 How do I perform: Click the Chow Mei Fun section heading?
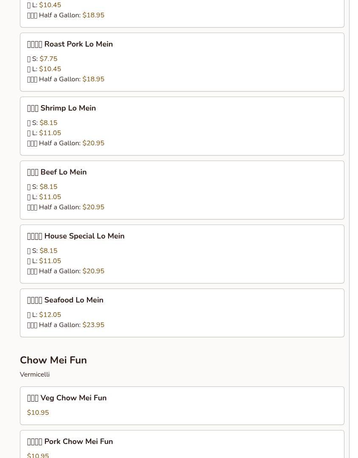[x=53, y=360]
